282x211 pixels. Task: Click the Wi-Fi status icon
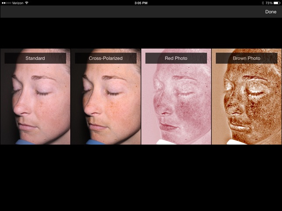coord(27,3)
